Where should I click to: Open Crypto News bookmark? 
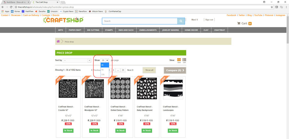(x=66, y=12)
